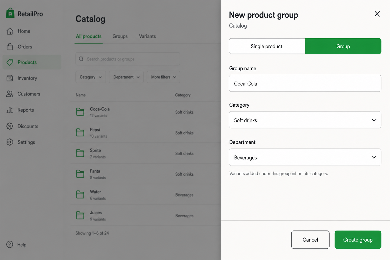Image resolution: width=390 pixels, height=260 pixels.
Task: Select the Group mode toggle
Action: (x=343, y=46)
